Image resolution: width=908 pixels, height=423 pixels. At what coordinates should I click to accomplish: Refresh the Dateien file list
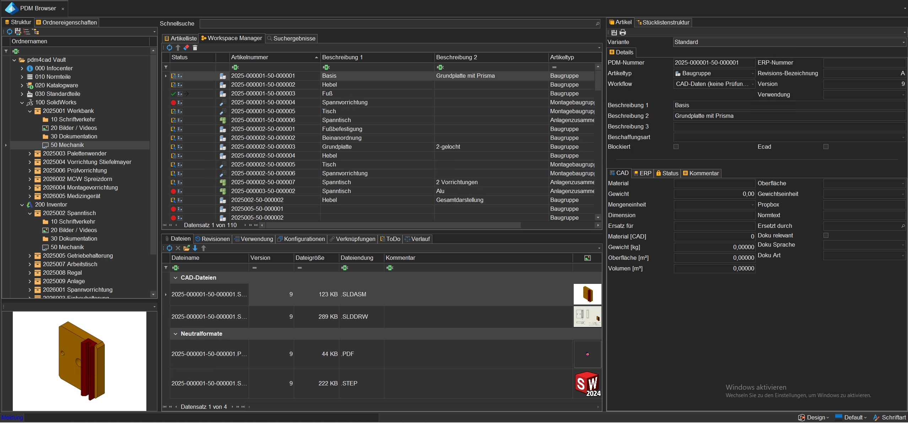click(x=169, y=248)
